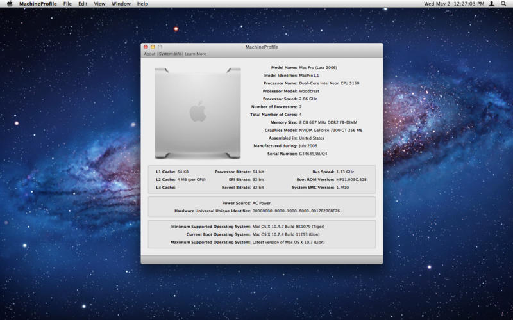This screenshot has height=320, width=513.
Task: Click the gray zoom window button
Action: [x=160, y=47]
